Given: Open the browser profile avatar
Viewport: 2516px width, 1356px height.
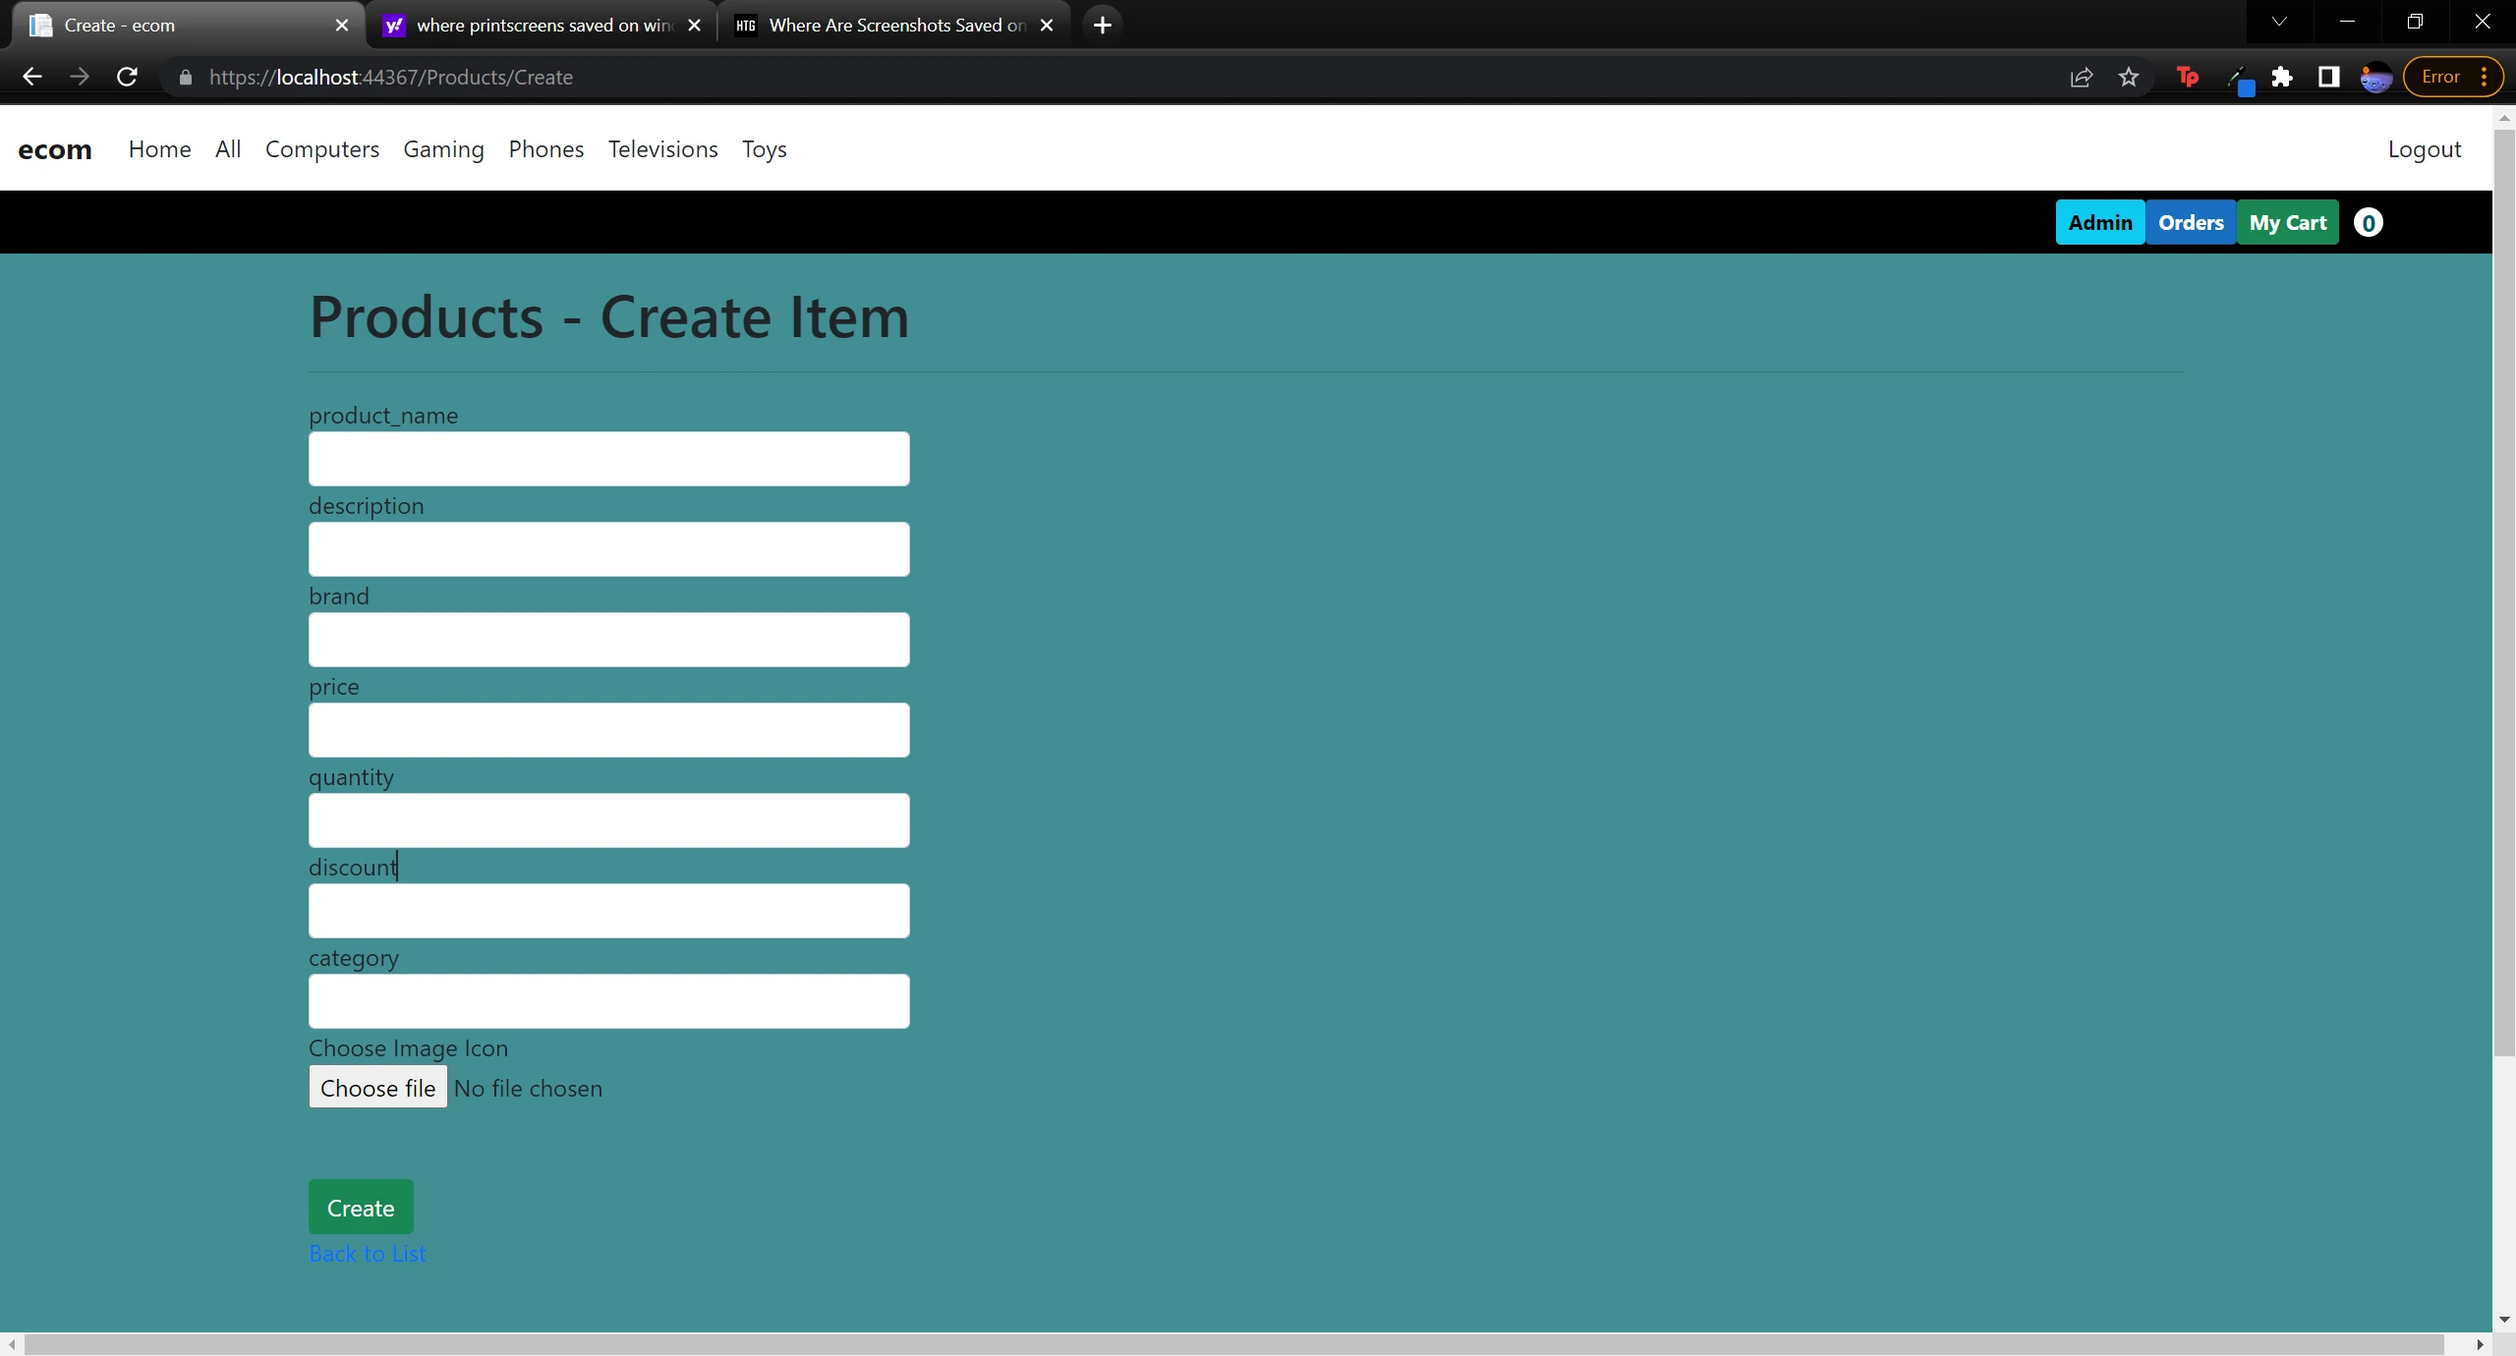Looking at the screenshot, I should coord(2377,77).
